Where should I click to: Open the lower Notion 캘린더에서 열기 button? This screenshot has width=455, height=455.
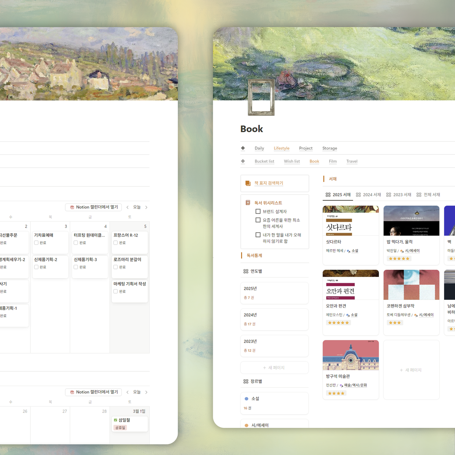[94, 392]
